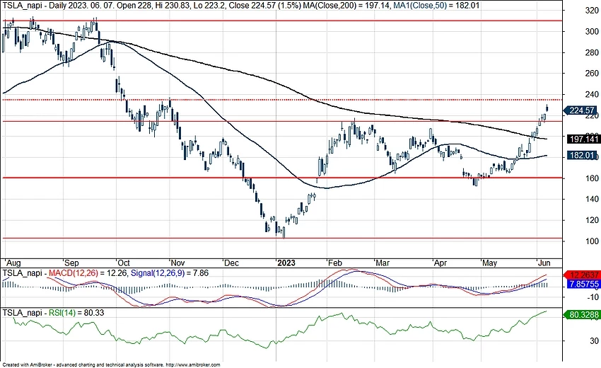
Task: Click the 260 price axis label
Action: [x=591, y=74]
